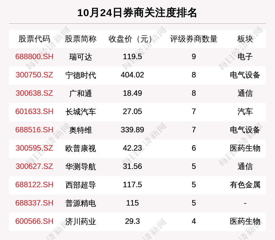
Task: Click broker count 8 for 广和通
Action: 194,93
